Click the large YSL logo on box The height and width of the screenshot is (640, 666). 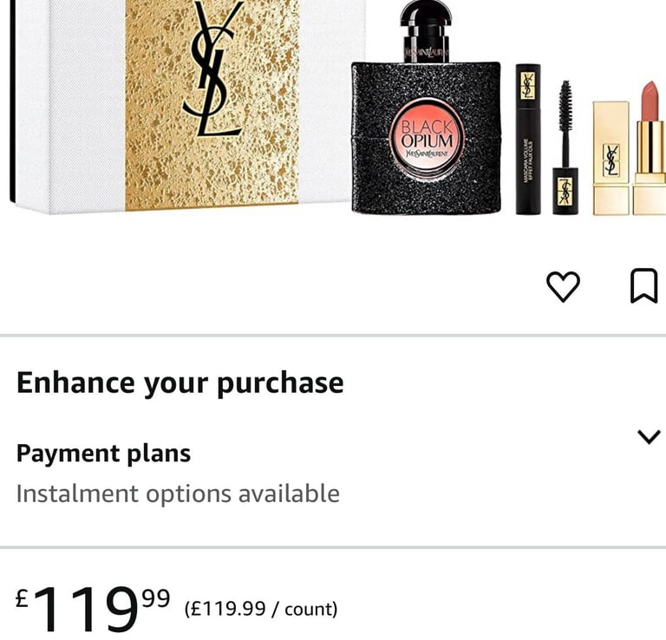[x=214, y=68]
